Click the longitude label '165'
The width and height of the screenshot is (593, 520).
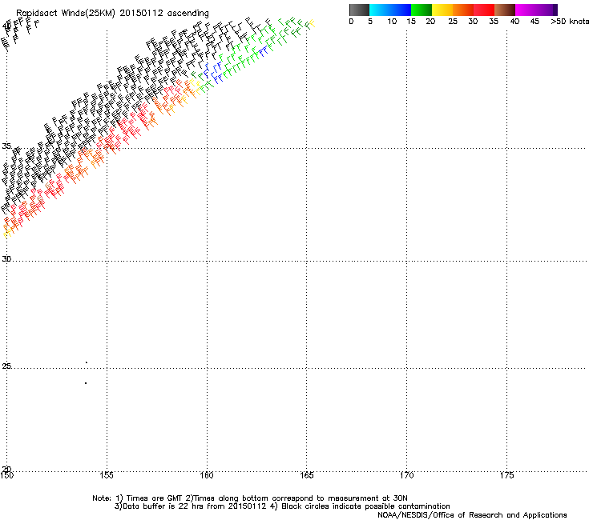pos(307,475)
